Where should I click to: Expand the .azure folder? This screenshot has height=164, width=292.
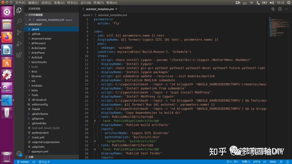(52, 29)
